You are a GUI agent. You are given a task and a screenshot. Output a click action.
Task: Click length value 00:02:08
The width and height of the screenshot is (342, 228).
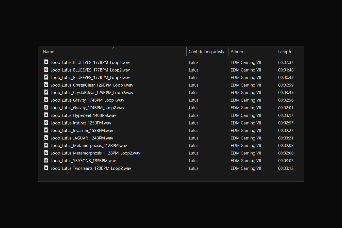[x=286, y=146]
